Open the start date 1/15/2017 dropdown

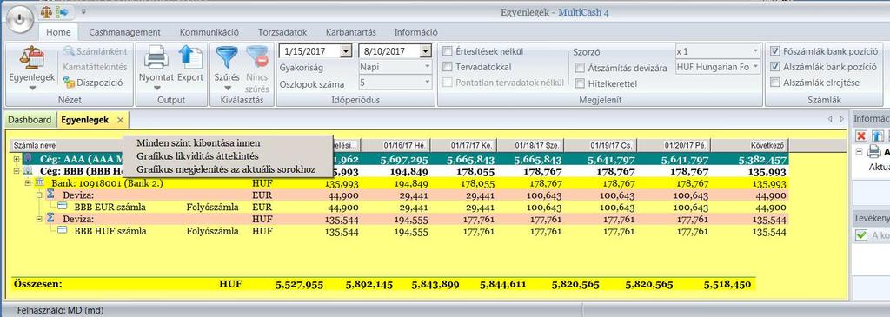coord(346,51)
